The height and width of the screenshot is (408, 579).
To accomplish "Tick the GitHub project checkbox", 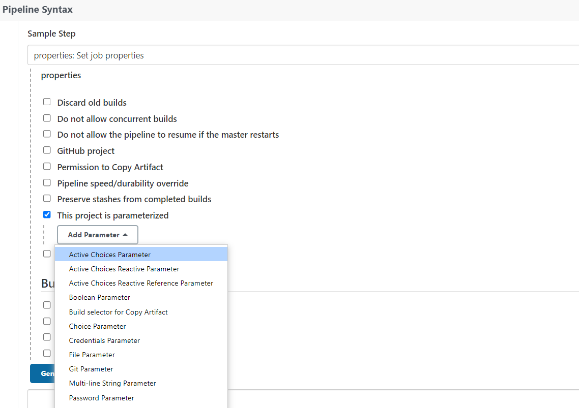I will click(x=47, y=150).
